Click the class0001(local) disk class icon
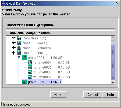121x108 pixels. [x=19, y=43]
